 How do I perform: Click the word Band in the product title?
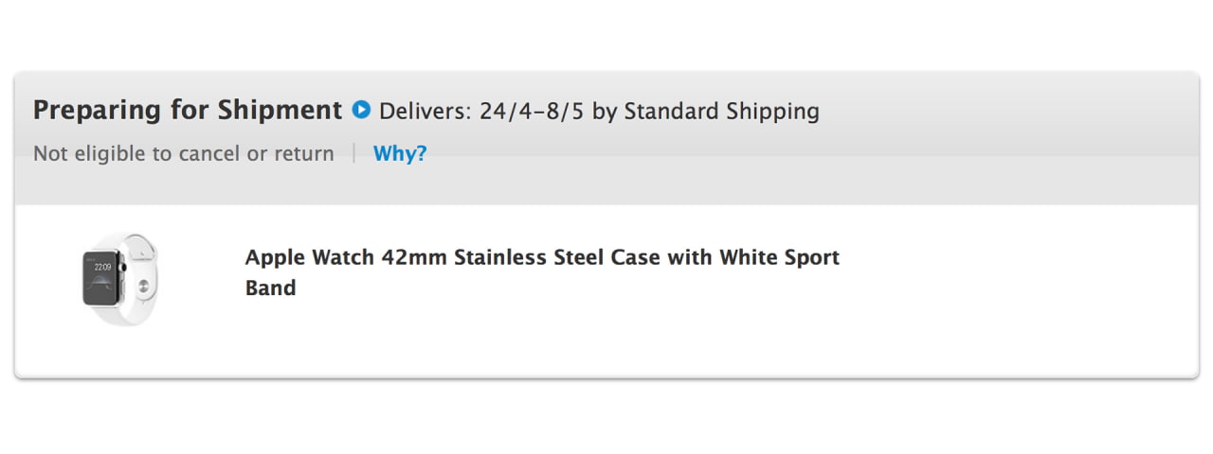pyautogui.click(x=270, y=288)
